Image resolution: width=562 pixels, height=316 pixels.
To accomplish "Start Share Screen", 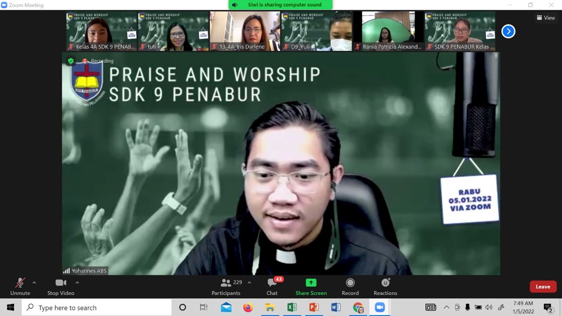I will pyautogui.click(x=311, y=287).
